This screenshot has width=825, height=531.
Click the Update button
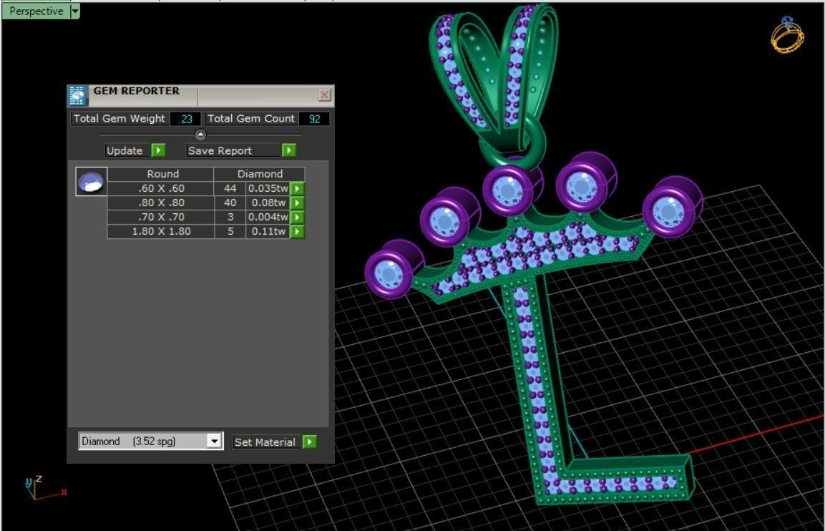click(127, 150)
